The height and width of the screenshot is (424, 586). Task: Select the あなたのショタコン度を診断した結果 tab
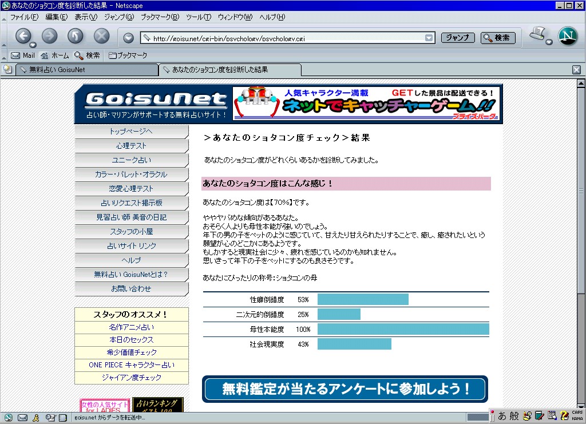(x=230, y=70)
